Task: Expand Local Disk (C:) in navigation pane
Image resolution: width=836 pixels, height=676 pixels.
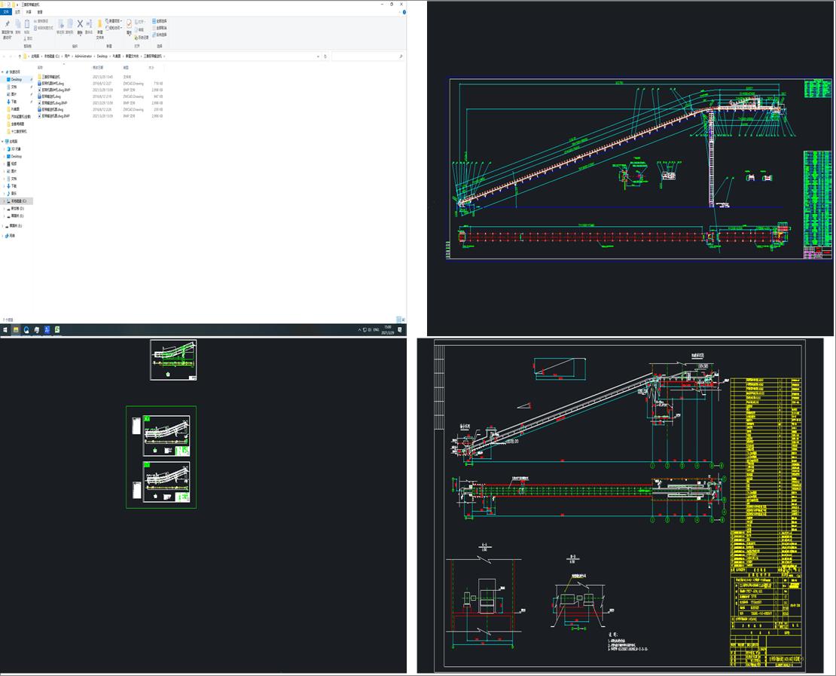Action: coord(5,201)
